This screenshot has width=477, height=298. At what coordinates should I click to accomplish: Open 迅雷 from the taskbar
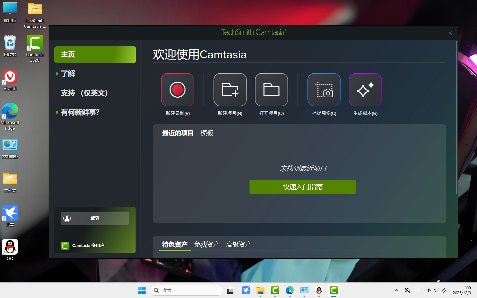[x=246, y=291]
